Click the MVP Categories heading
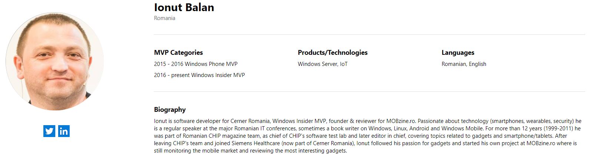Screen dimensions: 596x157 (x=178, y=53)
